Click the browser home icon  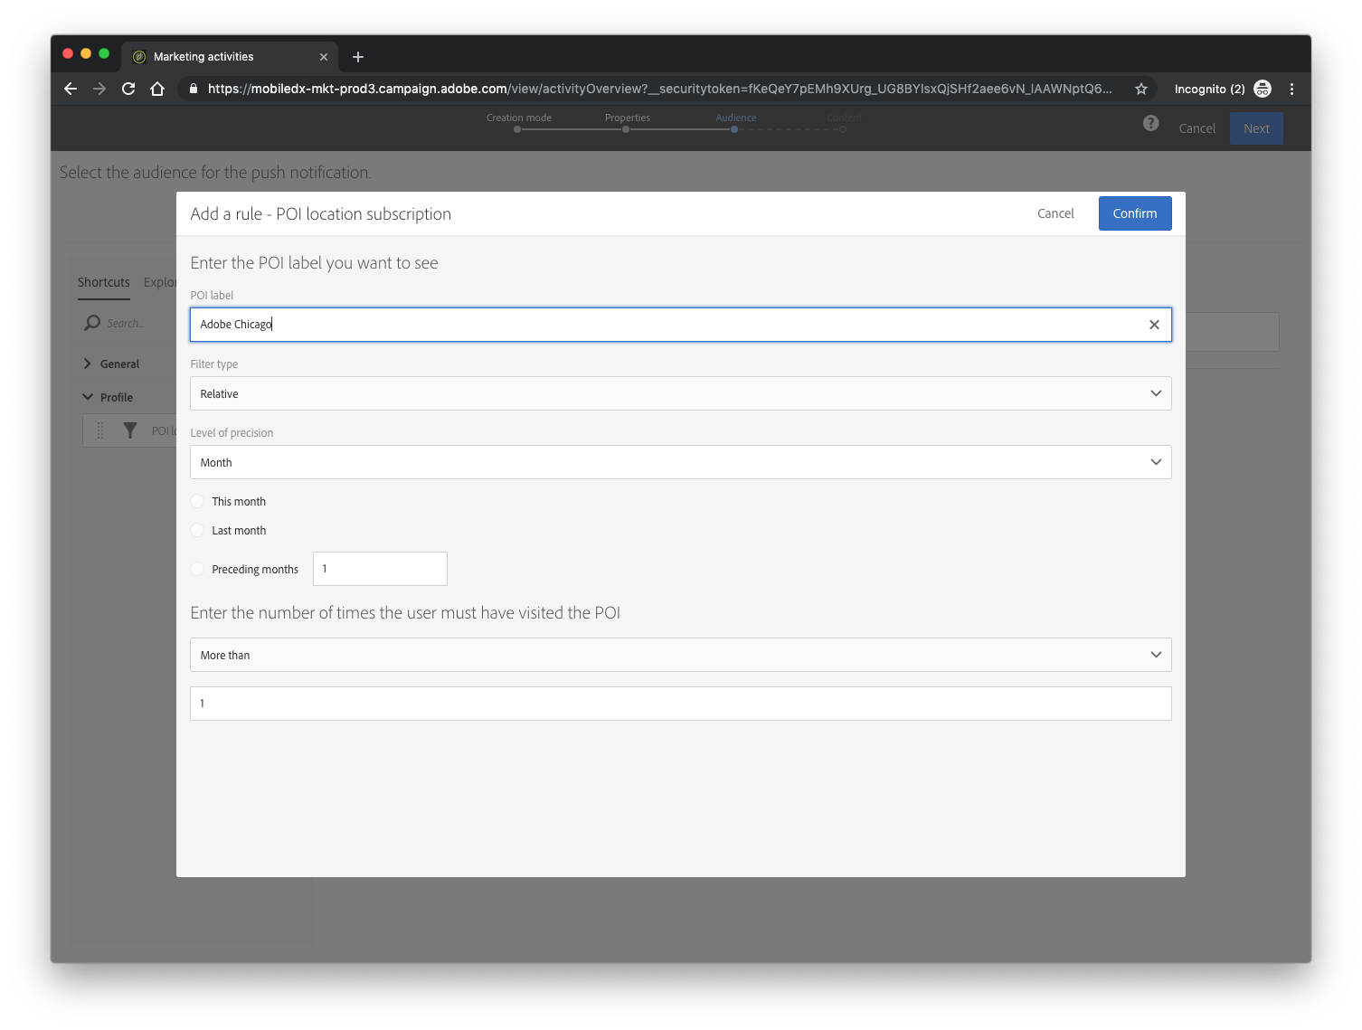tap(157, 89)
